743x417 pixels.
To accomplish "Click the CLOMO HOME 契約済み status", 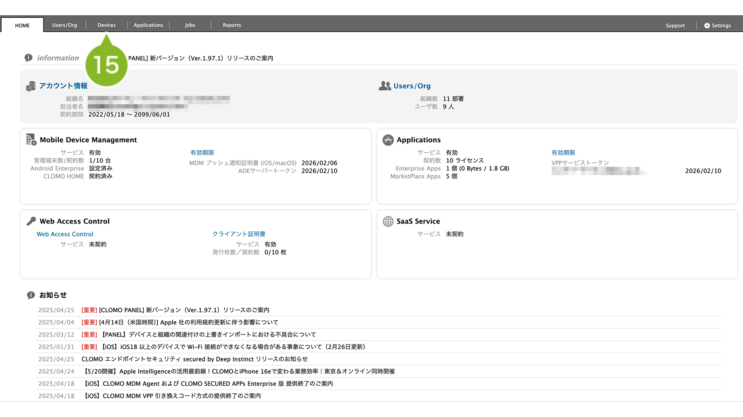I will coord(101,176).
